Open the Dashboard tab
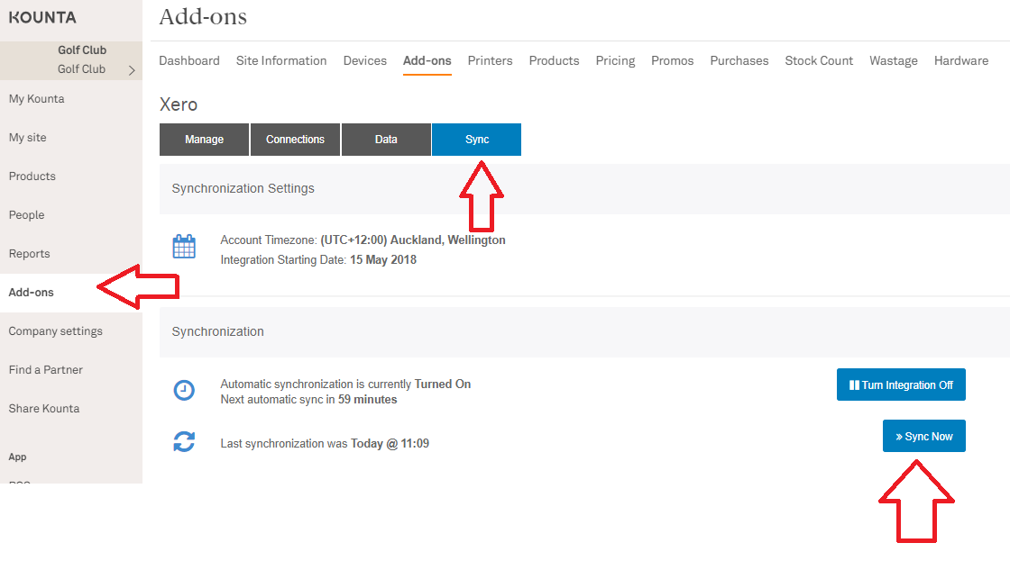The width and height of the screenshot is (1010, 561). tap(189, 60)
